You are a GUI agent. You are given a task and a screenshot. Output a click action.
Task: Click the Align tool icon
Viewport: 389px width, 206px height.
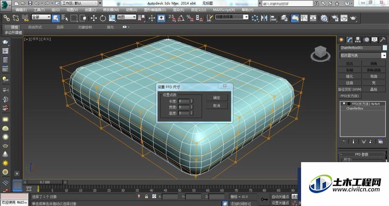click(273, 18)
